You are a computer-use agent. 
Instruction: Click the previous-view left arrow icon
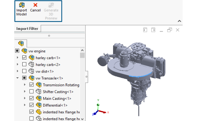pos(145,30)
